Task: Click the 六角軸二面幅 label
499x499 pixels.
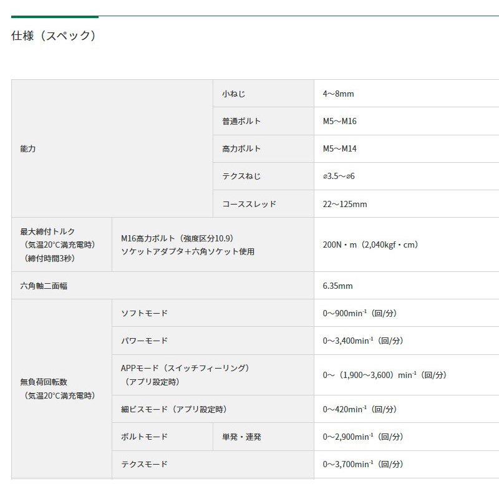Action: [x=44, y=286]
